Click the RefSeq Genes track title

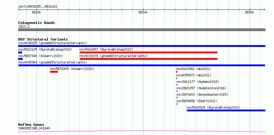coord(31,125)
